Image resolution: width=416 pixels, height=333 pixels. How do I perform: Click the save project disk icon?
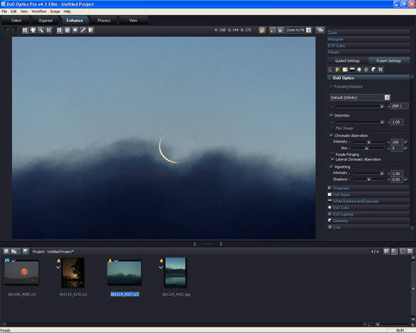(x=25, y=251)
